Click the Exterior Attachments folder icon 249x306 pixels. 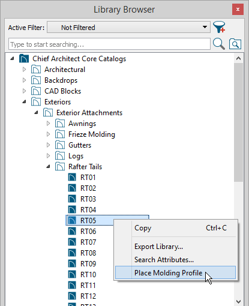[48, 113]
